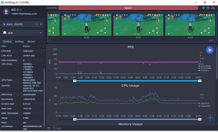Add a chart with the blue plus icon
This screenshot has height=132, width=218.
pos(210,118)
